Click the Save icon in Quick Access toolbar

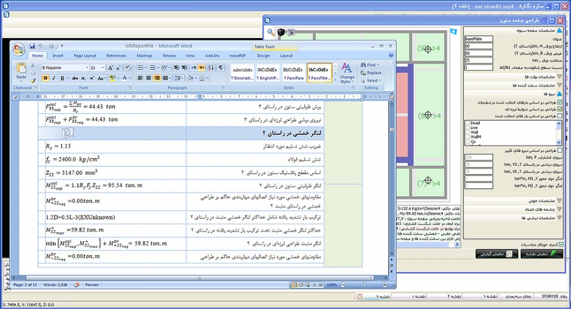(x=32, y=46)
